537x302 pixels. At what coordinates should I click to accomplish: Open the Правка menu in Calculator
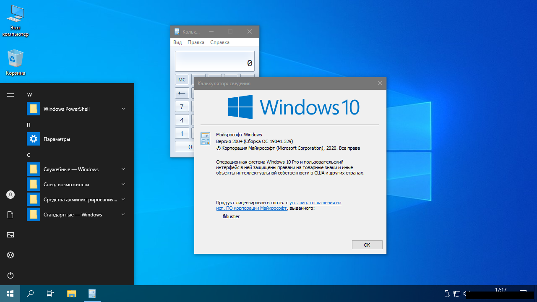click(196, 42)
